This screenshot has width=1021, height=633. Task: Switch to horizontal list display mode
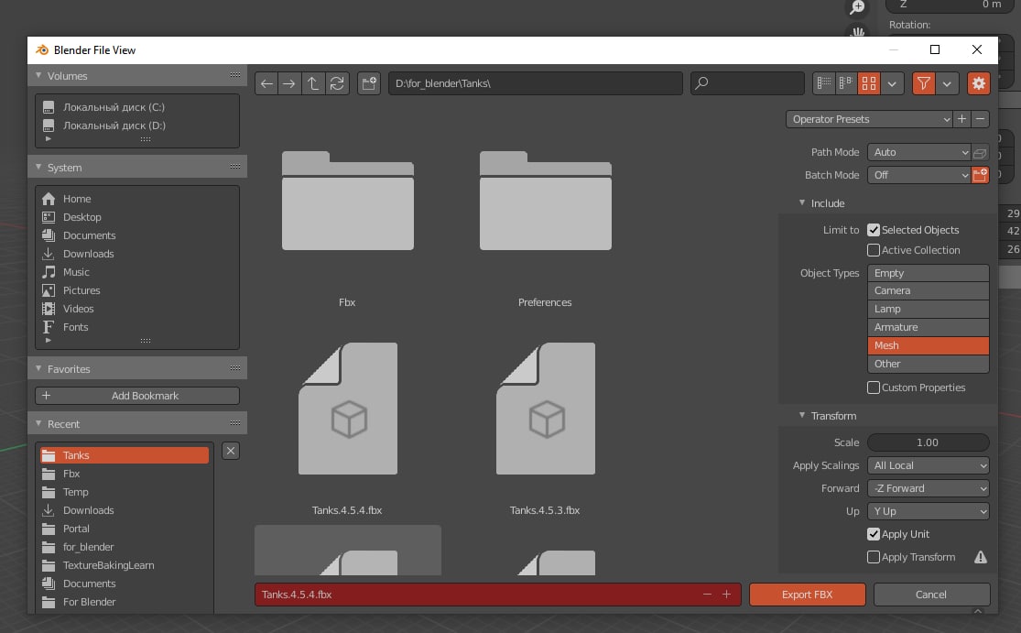tap(846, 83)
